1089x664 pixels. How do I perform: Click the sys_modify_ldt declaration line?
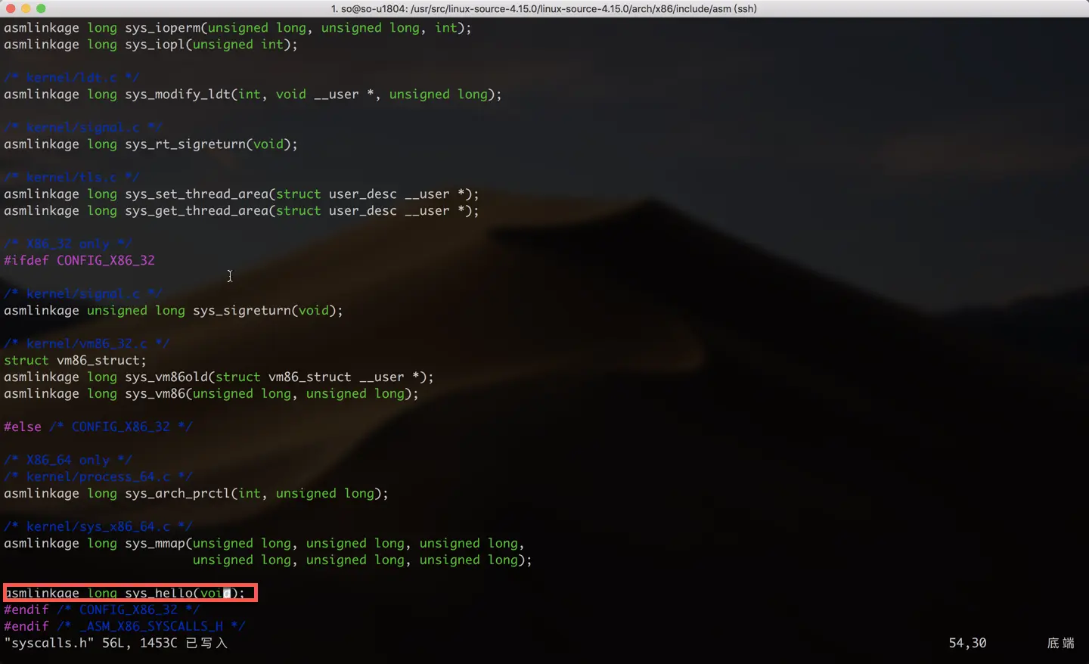253,95
